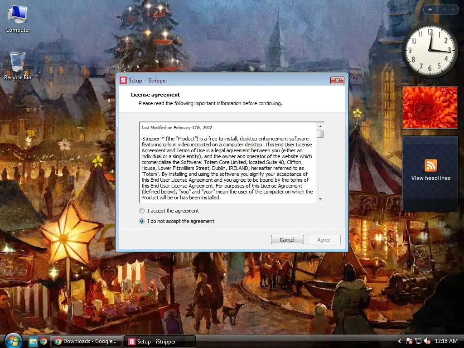The image size is (464, 348).
Task: Switch to Downloads - Google Chrome taskbar window
Action: (x=87, y=341)
